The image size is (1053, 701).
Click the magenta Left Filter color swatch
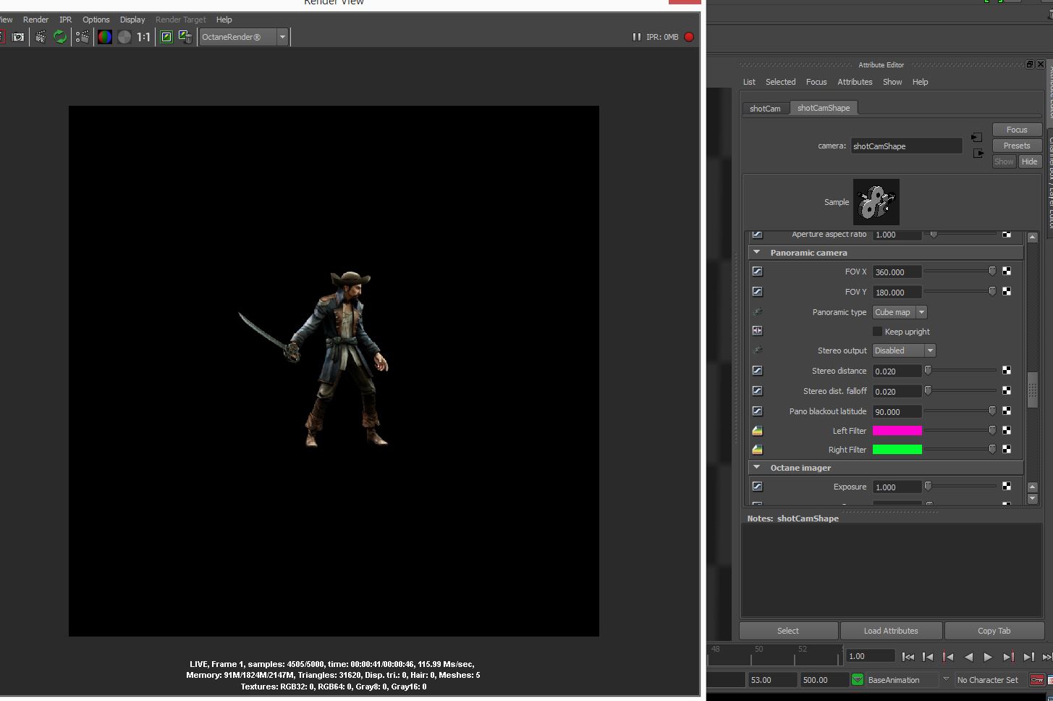pos(897,430)
